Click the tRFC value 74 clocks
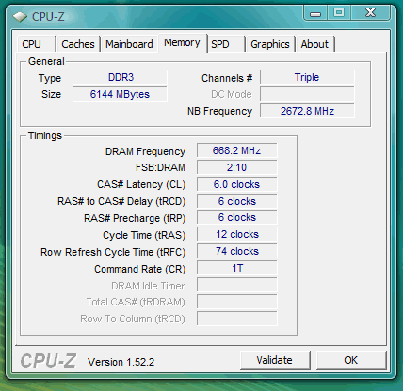403x391 pixels. (237, 251)
